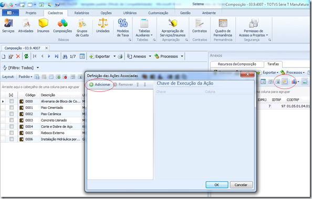Viewport: 312px width, 199px height.
Task: Select the Concreto Usinado row text
Action: [x=54, y=120]
